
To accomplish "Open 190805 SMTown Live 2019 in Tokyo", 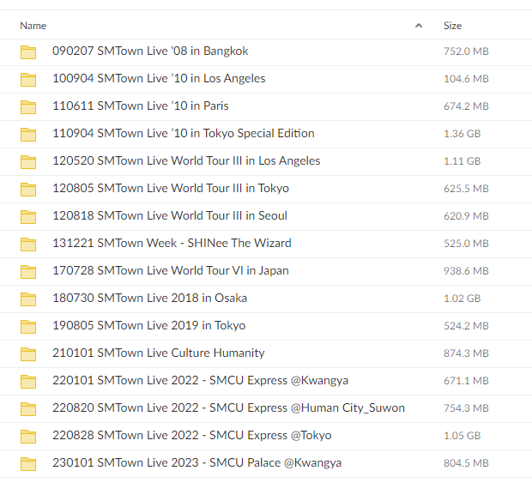I will point(149,325).
